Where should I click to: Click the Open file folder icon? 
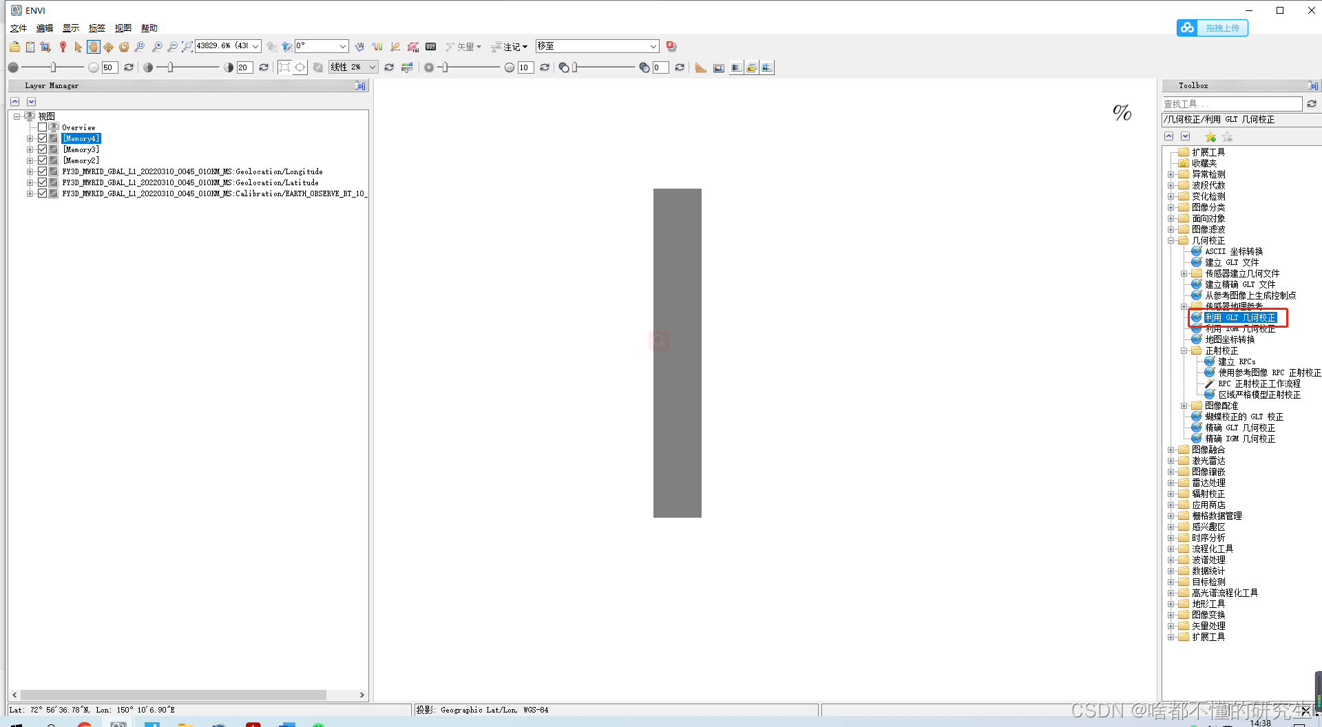(14, 47)
